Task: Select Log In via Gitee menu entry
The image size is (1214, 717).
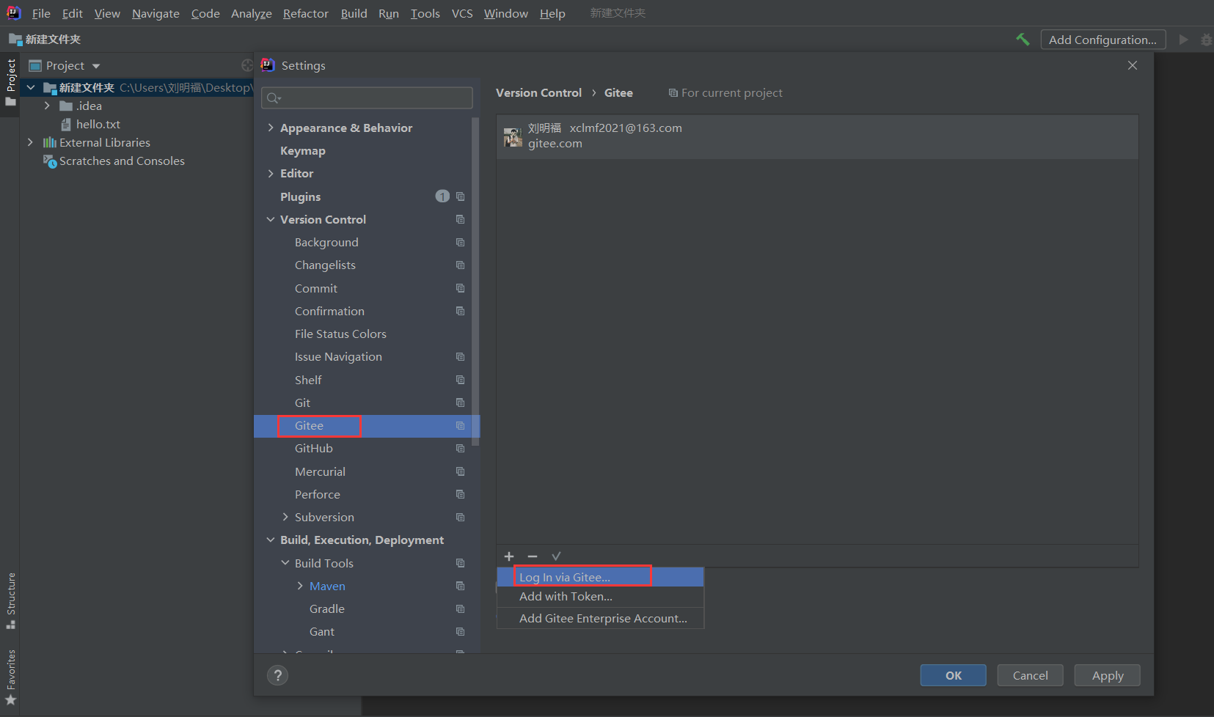Action: 600,577
